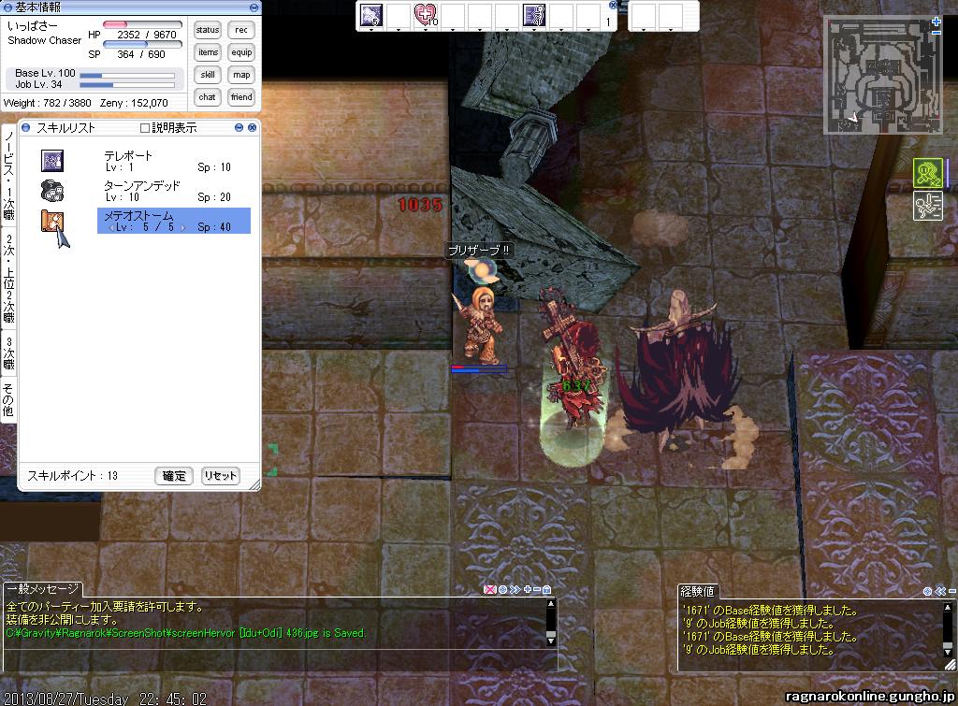Enable the 説明表示 checkbox
Screen dimensions: 958x706
145,128
